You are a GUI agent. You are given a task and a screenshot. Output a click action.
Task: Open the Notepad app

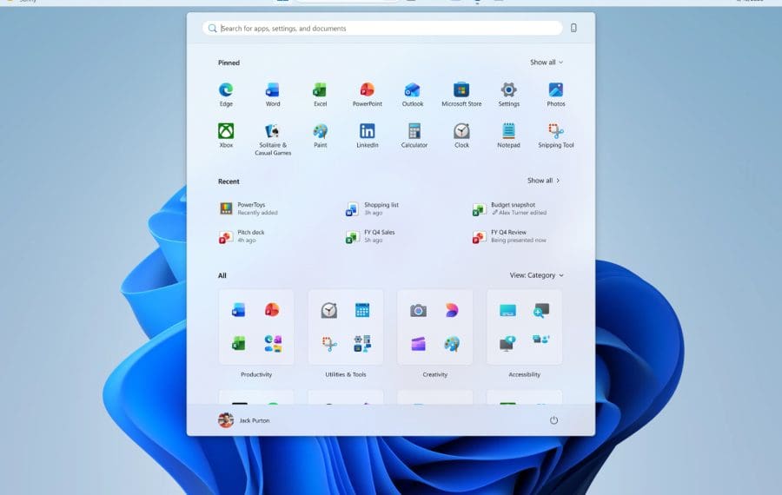click(508, 135)
